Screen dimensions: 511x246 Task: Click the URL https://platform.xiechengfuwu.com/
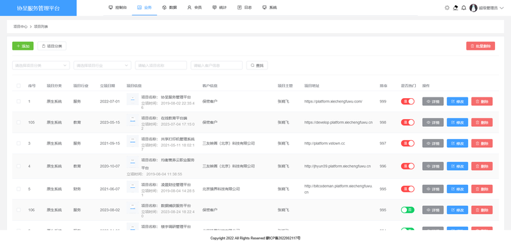tap(333, 101)
